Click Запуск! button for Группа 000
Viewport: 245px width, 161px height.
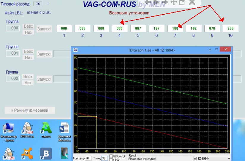click(x=44, y=29)
